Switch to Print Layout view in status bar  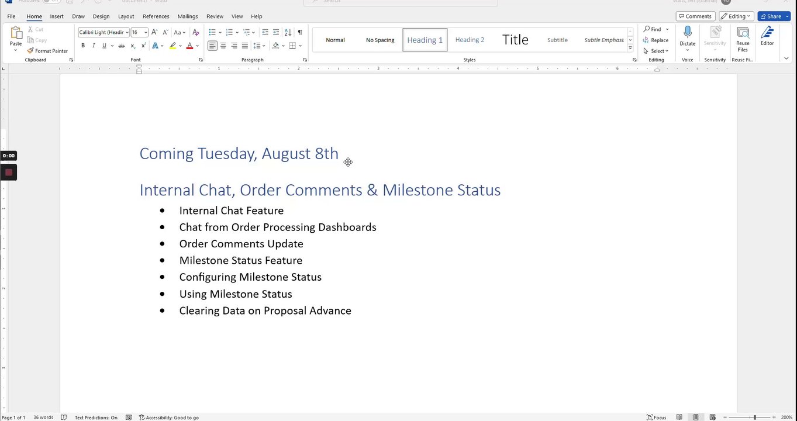pos(696,417)
